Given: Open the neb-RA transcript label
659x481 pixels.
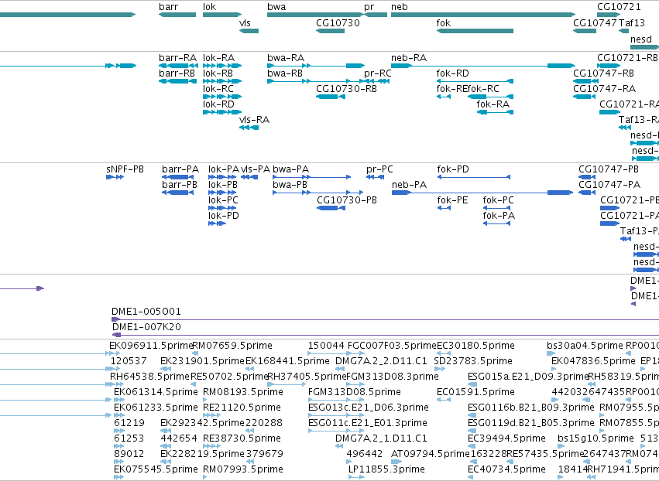Looking at the screenshot, I should [x=409, y=57].
